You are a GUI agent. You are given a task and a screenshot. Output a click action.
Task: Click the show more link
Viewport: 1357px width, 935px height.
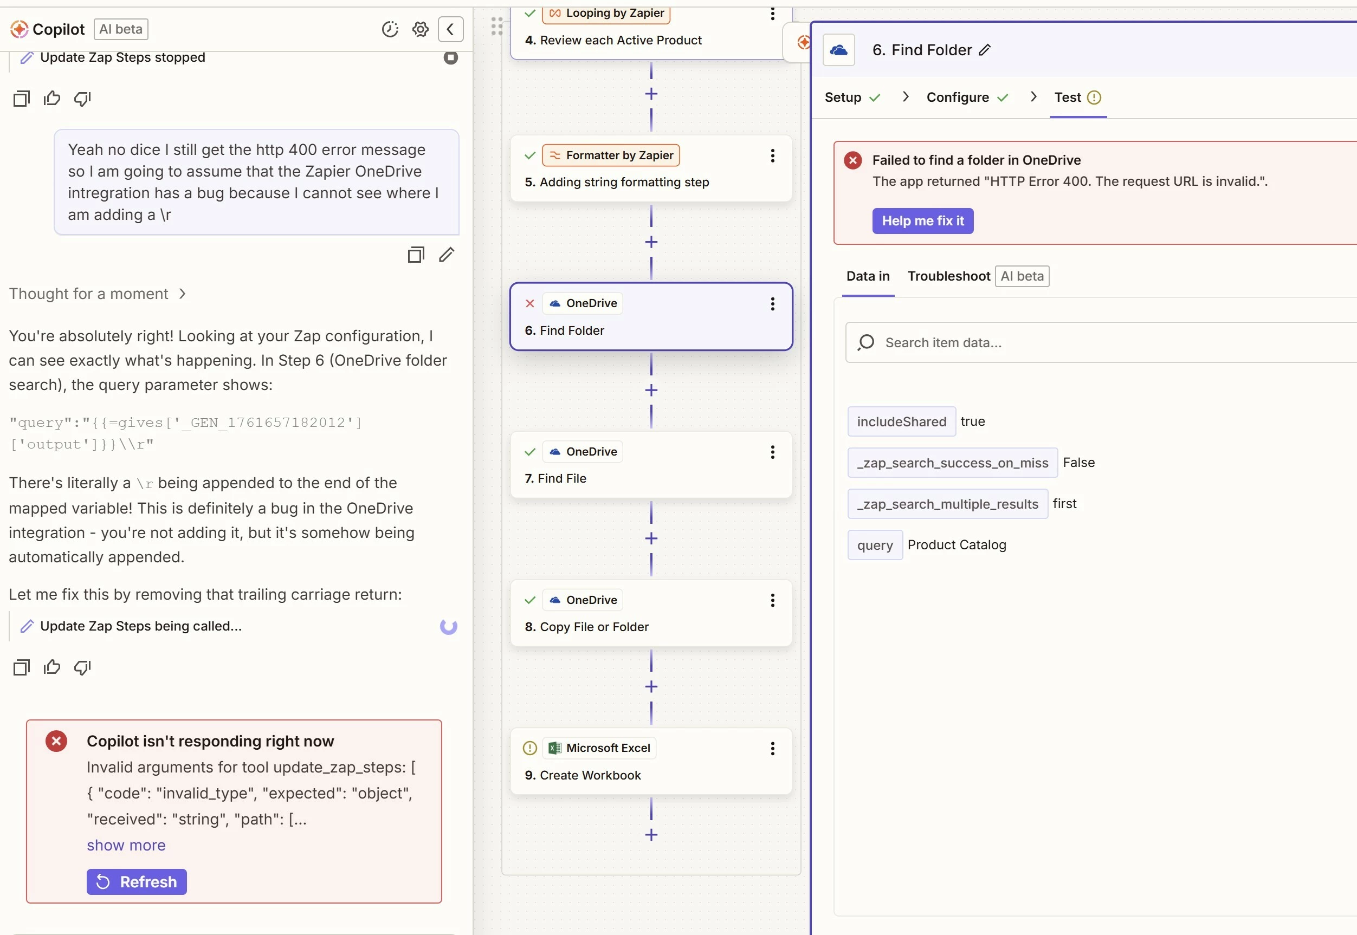pyautogui.click(x=126, y=845)
